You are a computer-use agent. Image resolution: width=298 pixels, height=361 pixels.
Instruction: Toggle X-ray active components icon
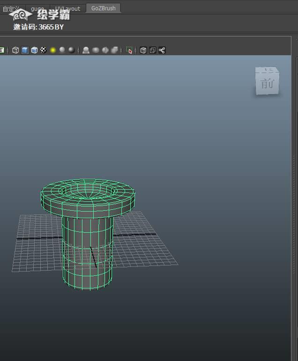click(153, 50)
